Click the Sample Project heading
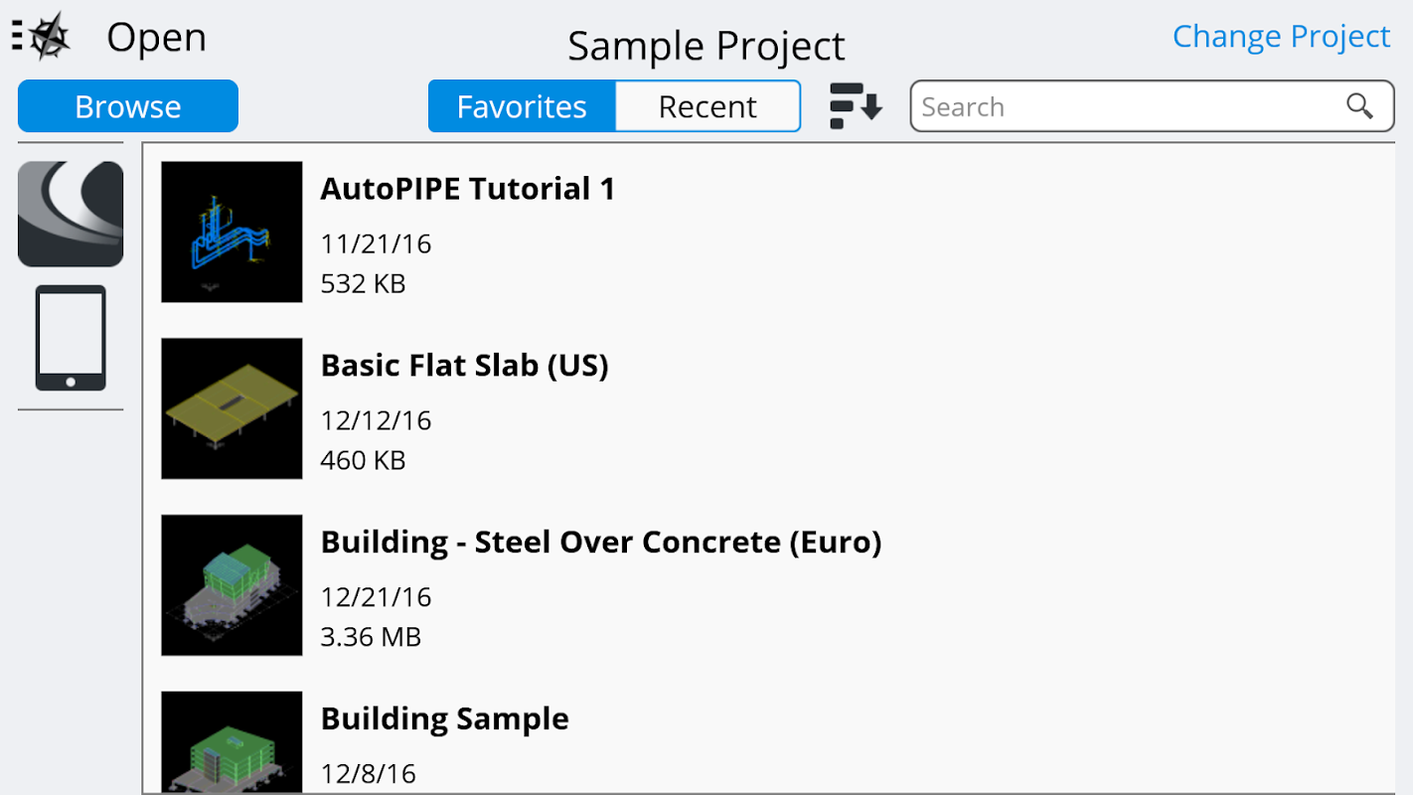1413x795 pixels. 706,46
